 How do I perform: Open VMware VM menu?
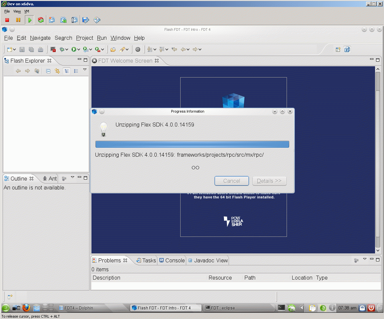tap(27, 11)
